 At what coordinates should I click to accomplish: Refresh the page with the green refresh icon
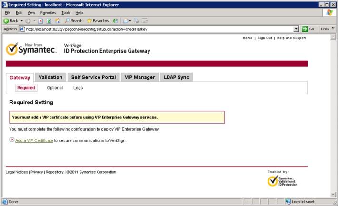[49, 21]
